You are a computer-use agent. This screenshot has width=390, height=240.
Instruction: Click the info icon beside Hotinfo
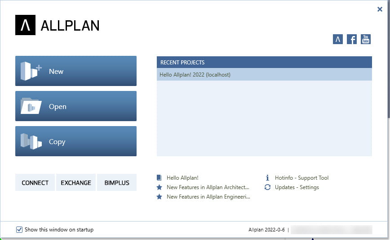(267, 178)
